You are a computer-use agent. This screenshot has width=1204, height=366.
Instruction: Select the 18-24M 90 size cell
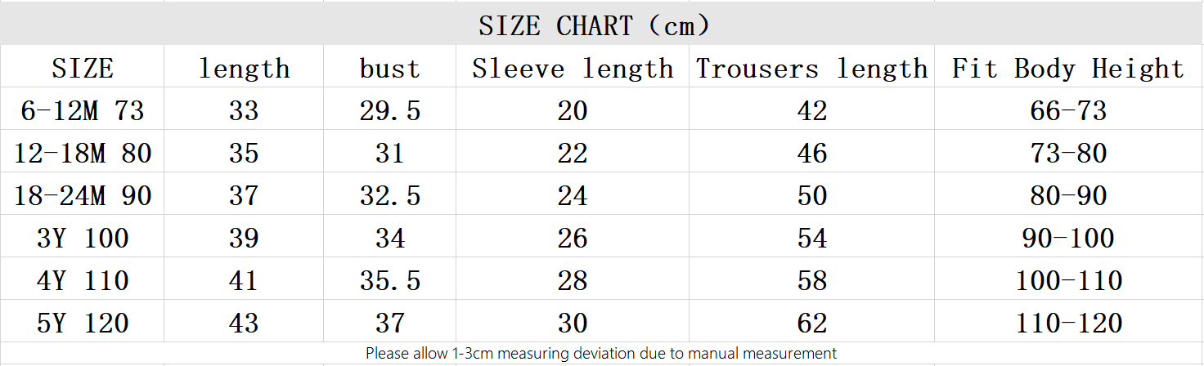pyautogui.click(x=83, y=195)
